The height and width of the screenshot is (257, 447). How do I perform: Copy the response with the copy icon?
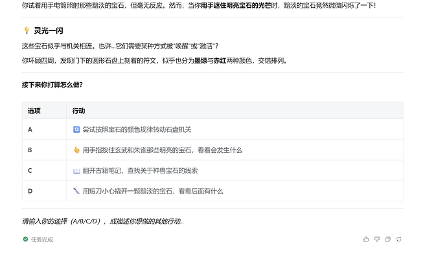(387, 239)
